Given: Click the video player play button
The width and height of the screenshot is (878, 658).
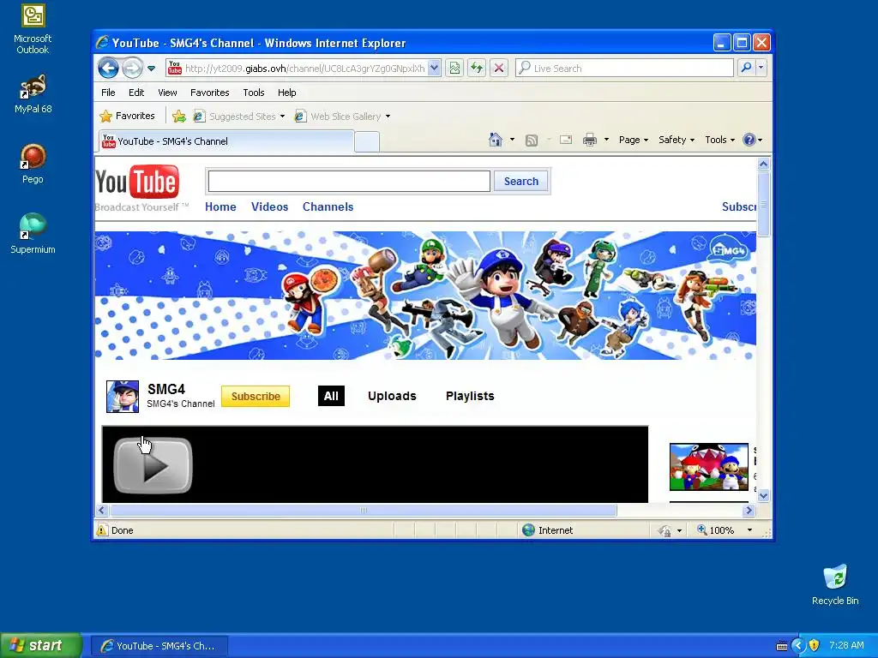Looking at the screenshot, I should 153,465.
